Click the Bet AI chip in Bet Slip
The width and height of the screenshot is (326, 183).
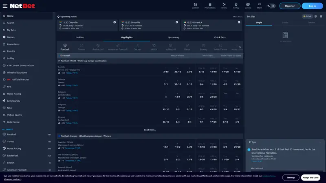[x=307, y=16]
